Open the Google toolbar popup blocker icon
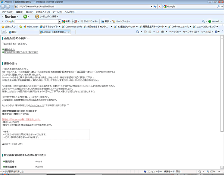224x175 pixels. (x=76, y=21)
